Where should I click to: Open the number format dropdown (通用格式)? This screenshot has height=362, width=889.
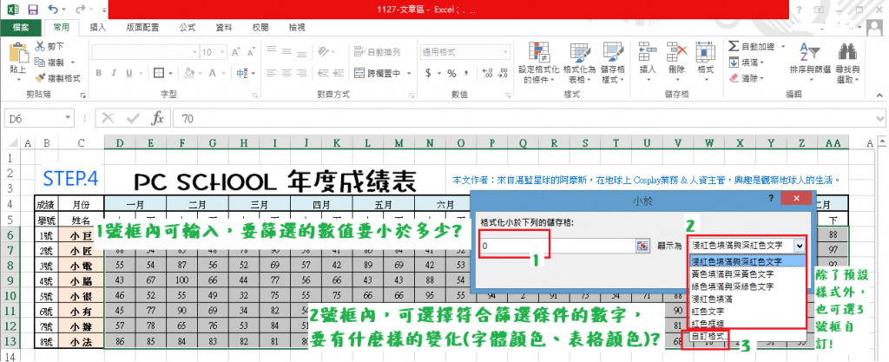[x=506, y=52]
